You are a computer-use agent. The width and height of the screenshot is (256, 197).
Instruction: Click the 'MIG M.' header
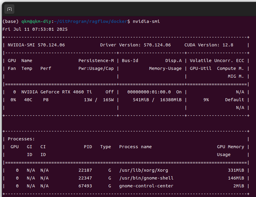click(236, 77)
